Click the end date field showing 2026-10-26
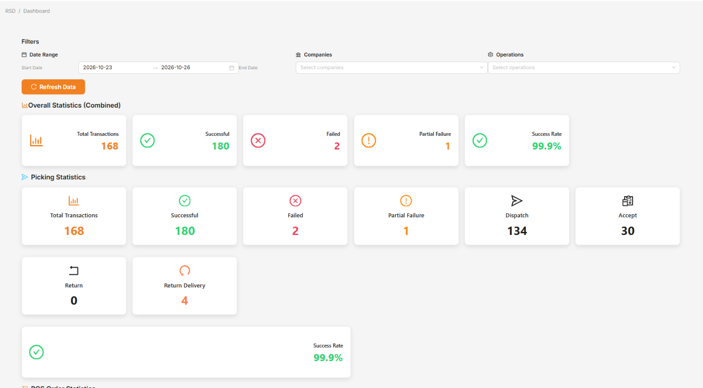 point(193,68)
